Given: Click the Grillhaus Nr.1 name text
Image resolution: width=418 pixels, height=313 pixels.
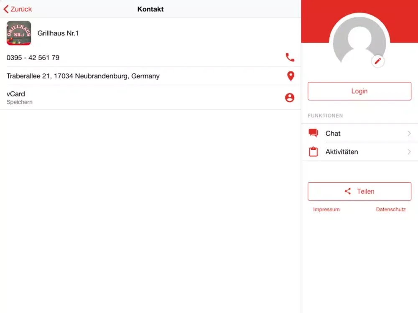Looking at the screenshot, I should (58, 33).
